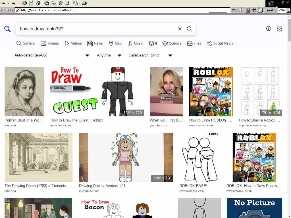Click the Go arrow beside address bar
Viewport: 291px width, 218px height.
(234, 10)
